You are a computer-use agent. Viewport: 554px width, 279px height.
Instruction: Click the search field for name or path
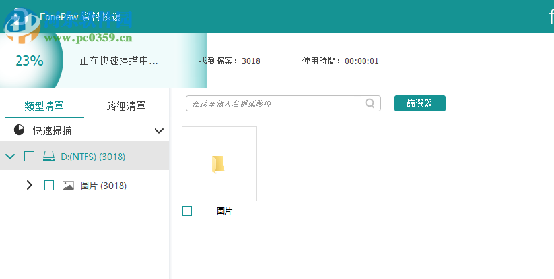(283, 103)
